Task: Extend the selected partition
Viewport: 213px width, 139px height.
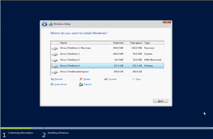Action: click(88, 84)
